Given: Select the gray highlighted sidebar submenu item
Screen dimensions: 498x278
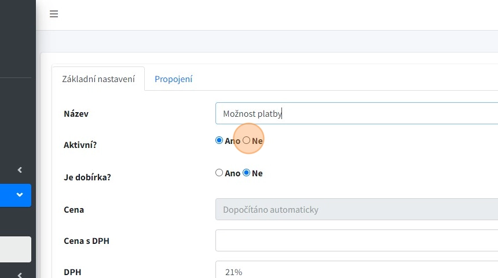Looking at the screenshot, I should pyautogui.click(x=16, y=249).
